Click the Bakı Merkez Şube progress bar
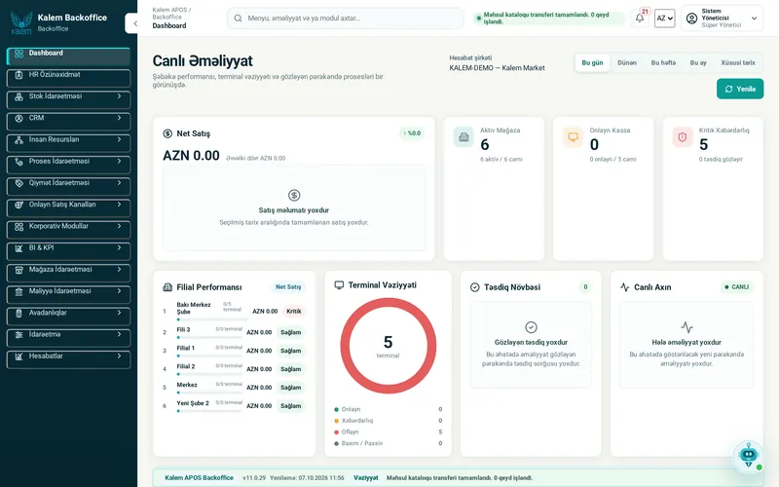This screenshot has height=487, width=779. 211,319
